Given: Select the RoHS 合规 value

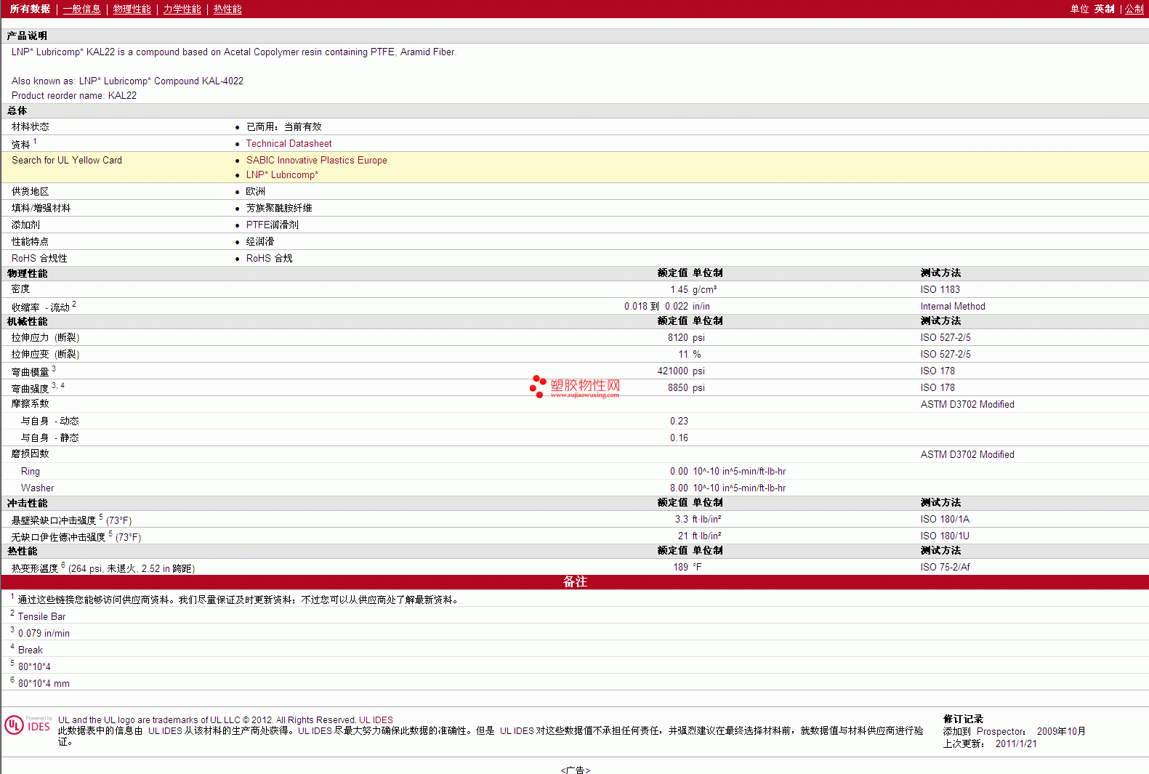Looking at the screenshot, I should tap(269, 258).
